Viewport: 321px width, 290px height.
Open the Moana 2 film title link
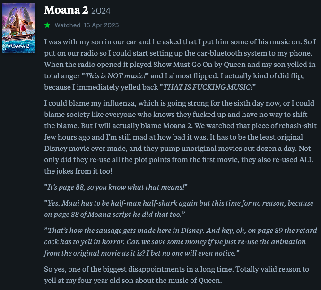[x=66, y=10]
